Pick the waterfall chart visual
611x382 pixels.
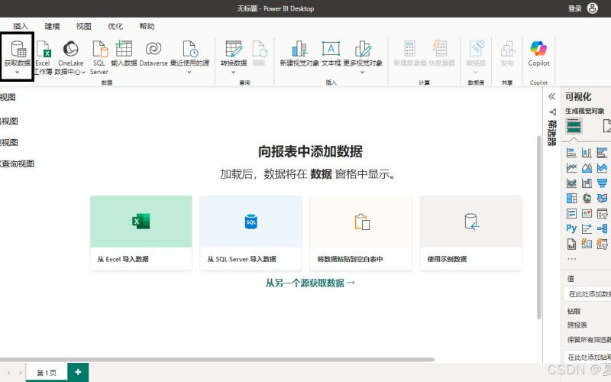click(x=587, y=183)
